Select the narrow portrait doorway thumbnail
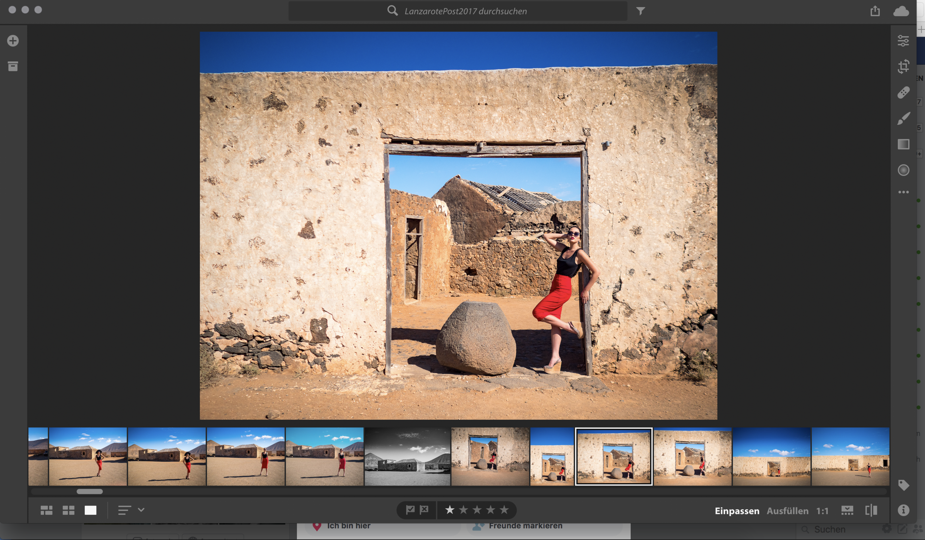 [552, 456]
